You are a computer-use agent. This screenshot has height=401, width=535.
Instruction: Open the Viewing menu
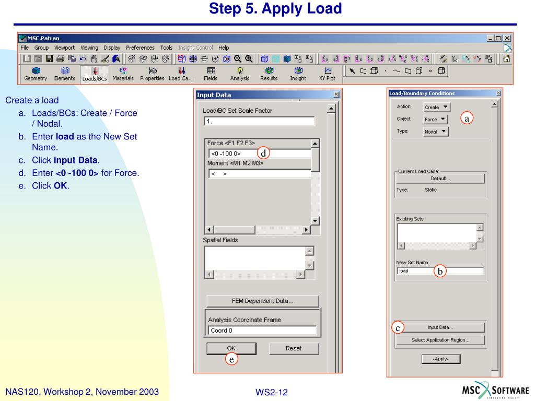click(x=89, y=48)
